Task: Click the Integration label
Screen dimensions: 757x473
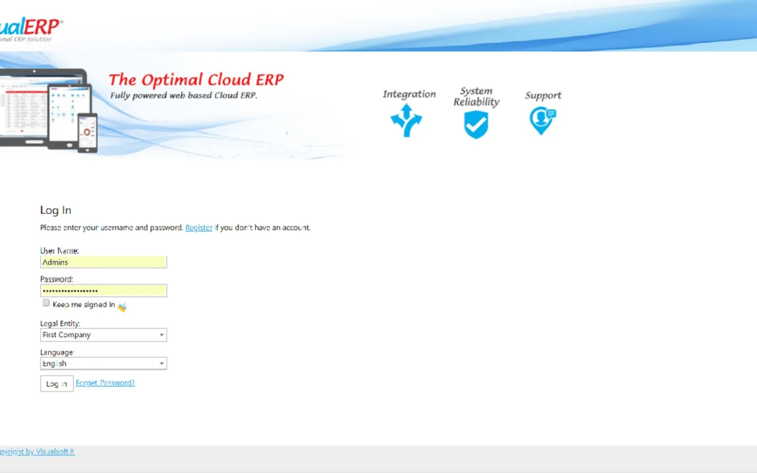Action: 409,94
